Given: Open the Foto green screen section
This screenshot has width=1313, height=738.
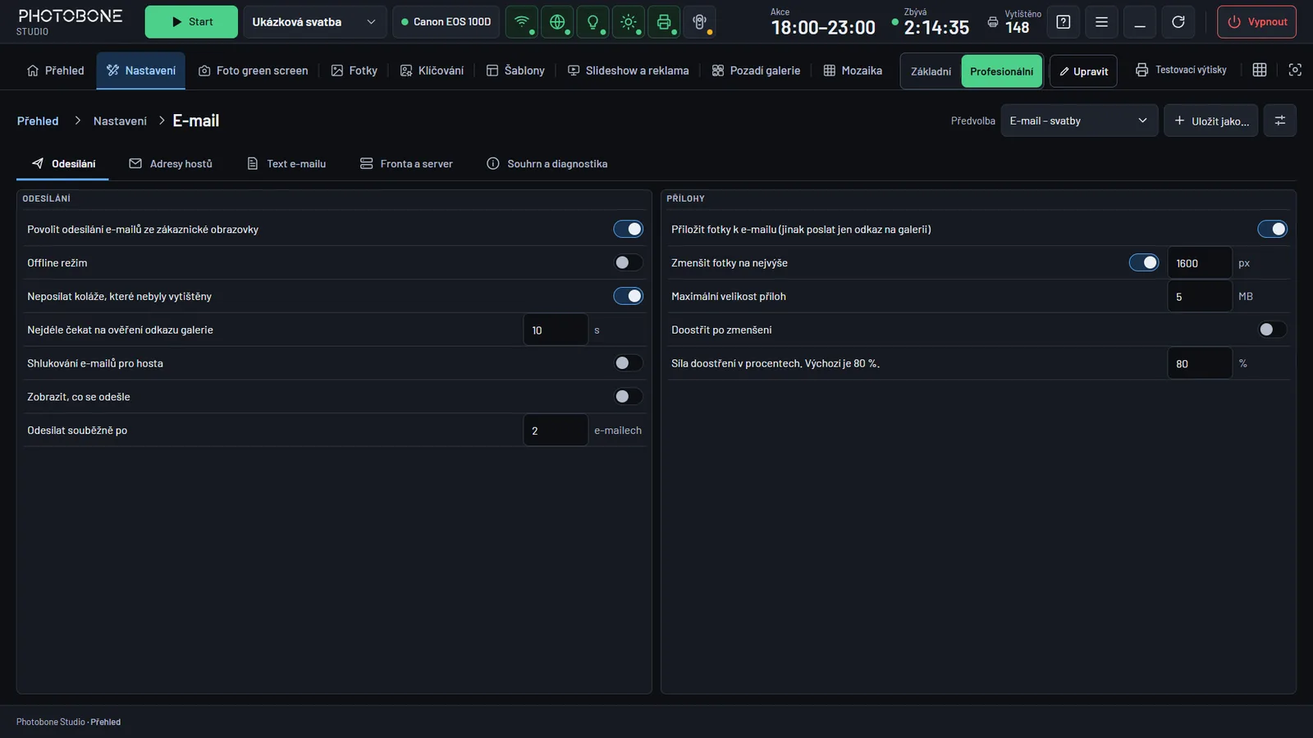Looking at the screenshot, I should tap(254, 71).
